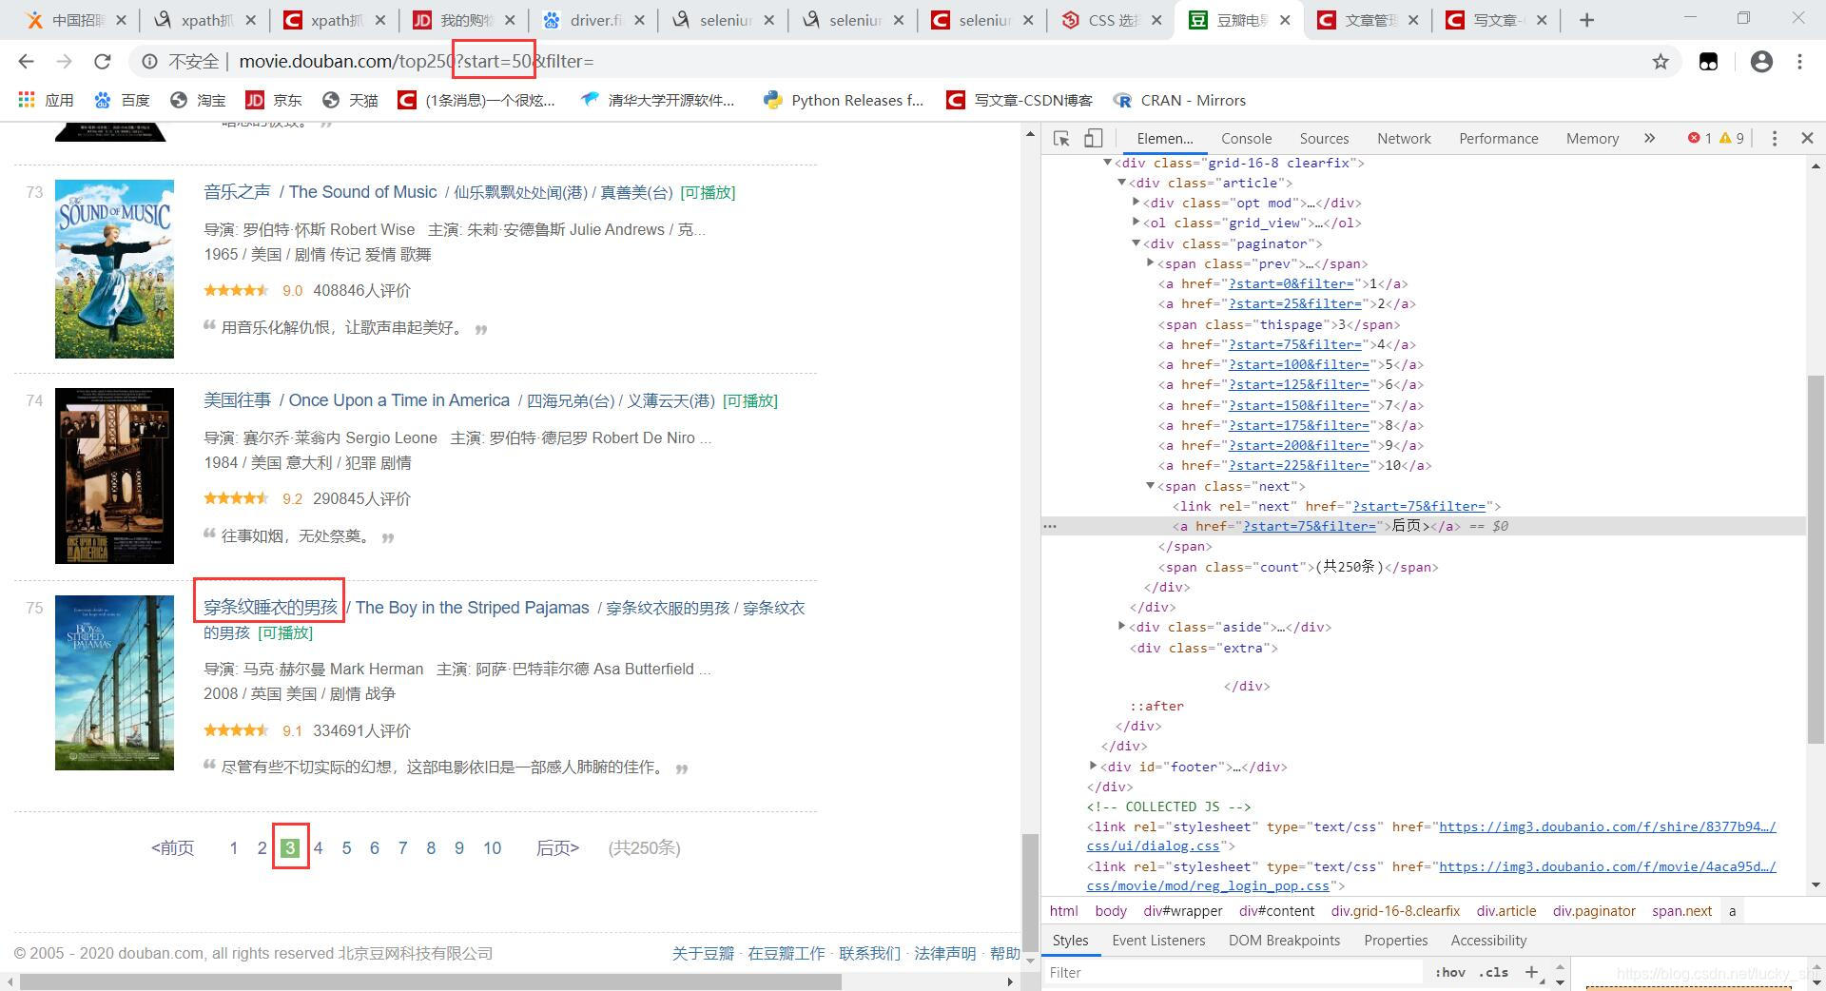Show more DevTools tabs chevron
1826x991 pixels.
pos(1649,138)
